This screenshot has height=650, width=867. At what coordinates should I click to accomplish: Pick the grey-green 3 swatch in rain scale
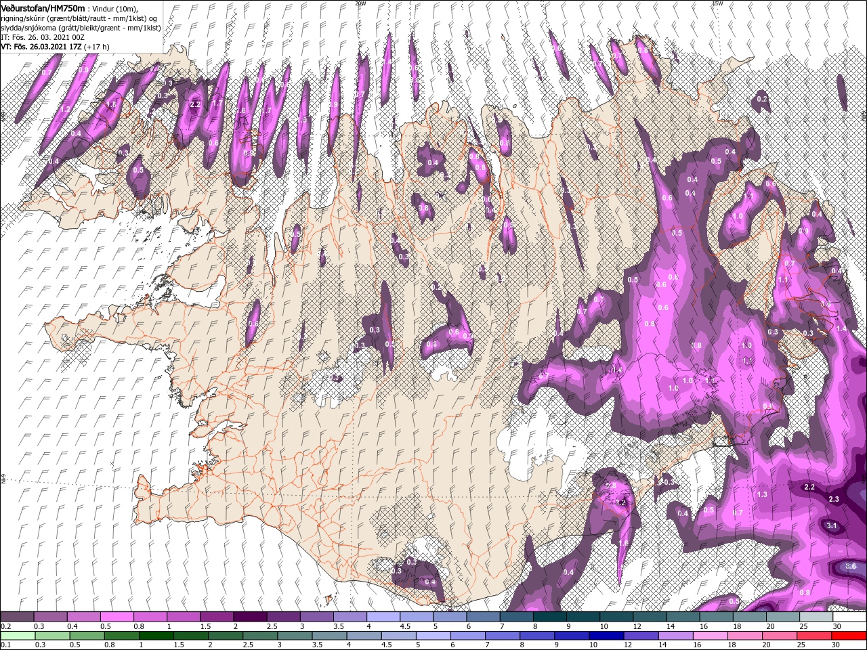coord(295,636)
